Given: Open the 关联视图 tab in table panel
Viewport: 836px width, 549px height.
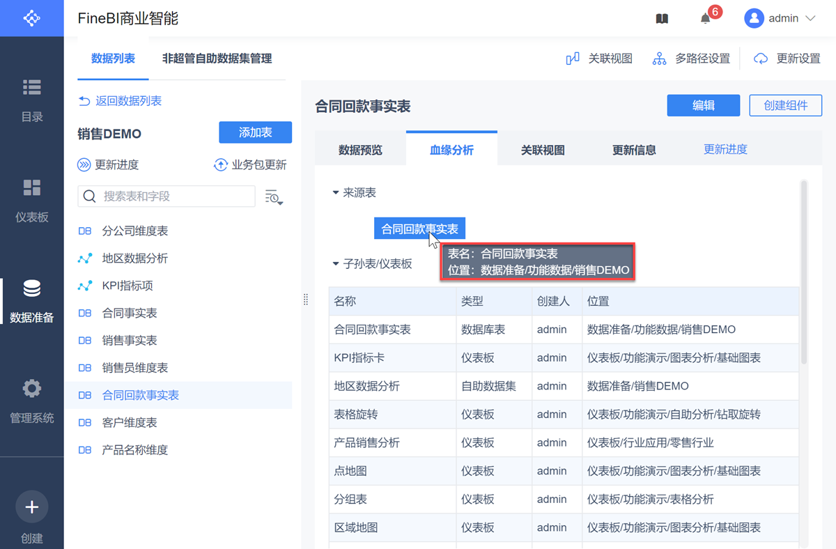Looking at the screenshot, I should pos(543,149).
